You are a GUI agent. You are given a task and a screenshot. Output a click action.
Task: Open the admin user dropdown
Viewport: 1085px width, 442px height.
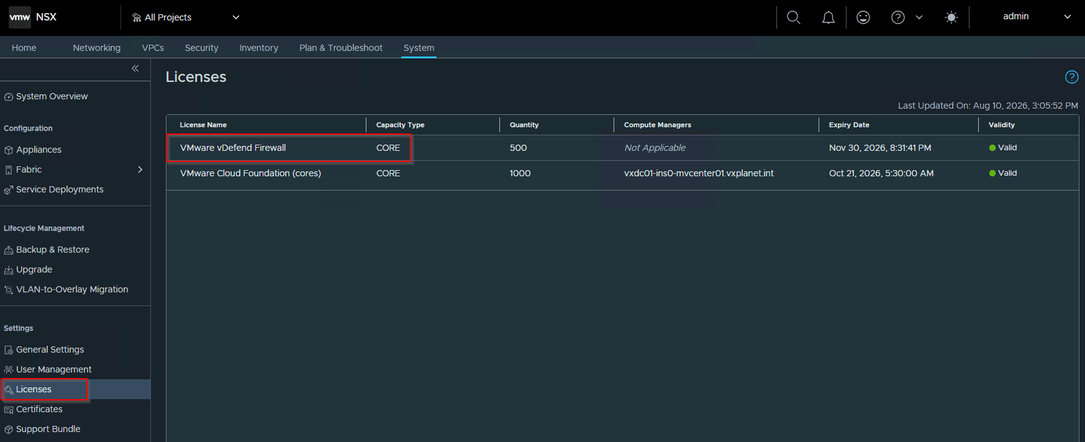click(1037, 17)
